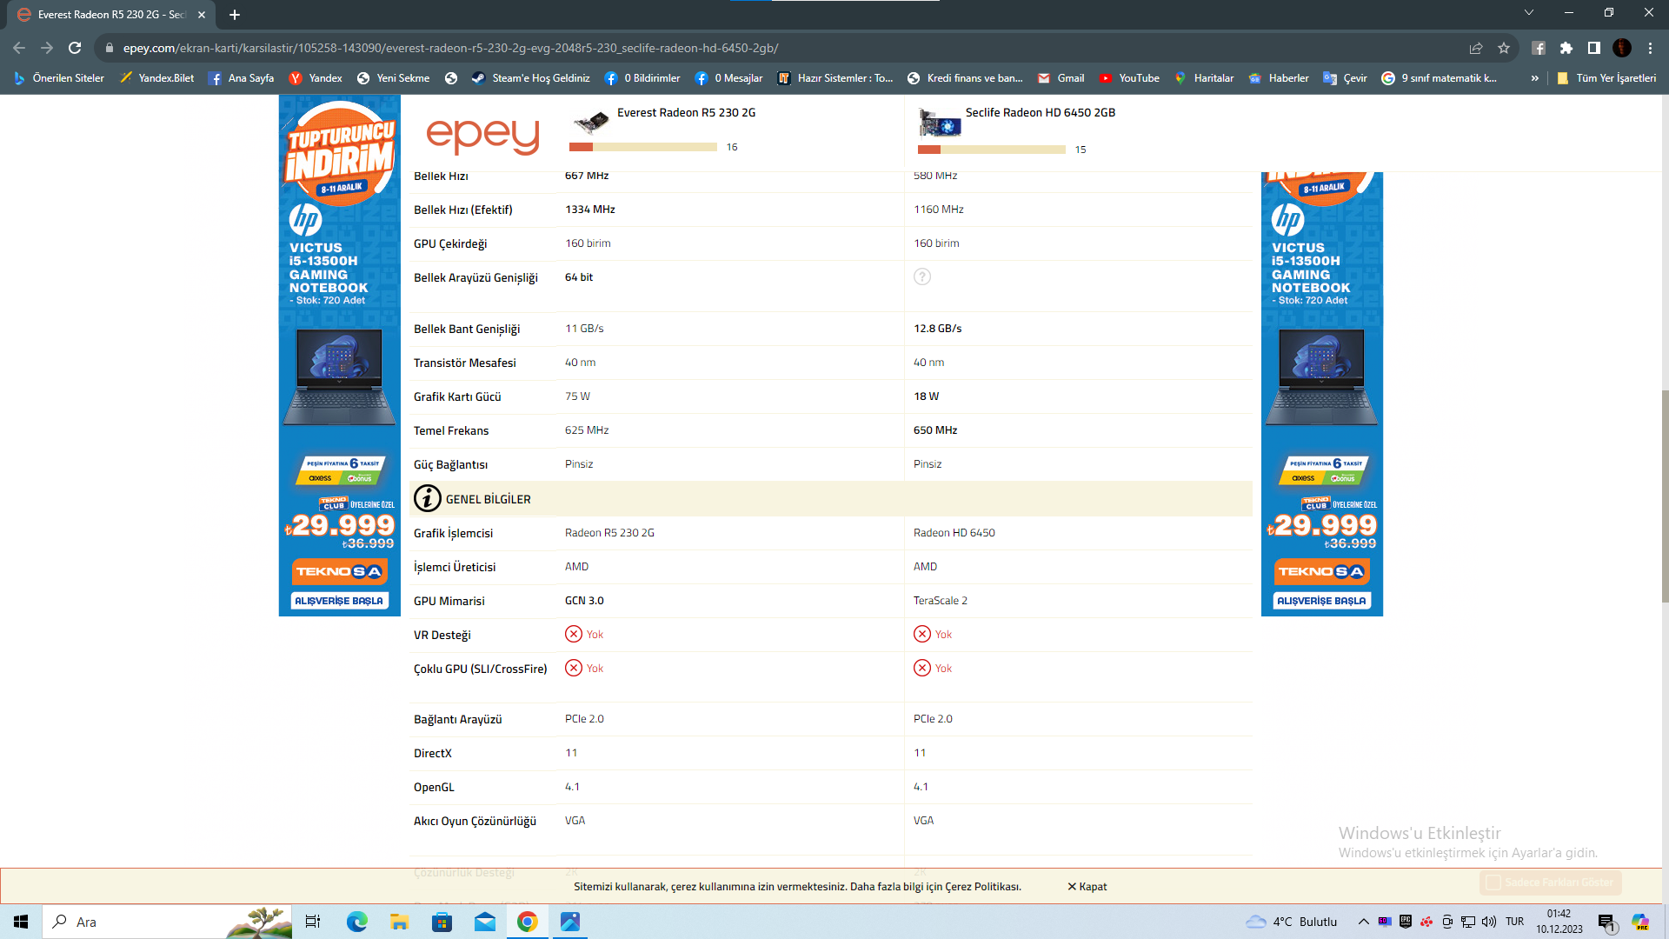Open the Everest Radeon R5 230 2G link
The image size is (1669, 939).
pyautogui.click(x=686, y=112)
